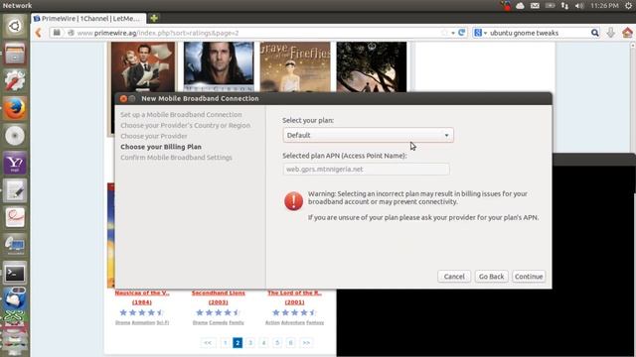Open The Lord of the R... link
Viewport: 636px width, 357px height.
tap(294, 297)
